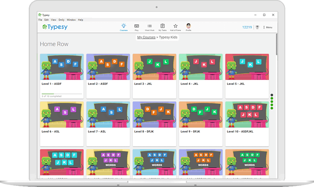Open the Window menu
This screenshot has width=314, height=187.
coord(71,20)
